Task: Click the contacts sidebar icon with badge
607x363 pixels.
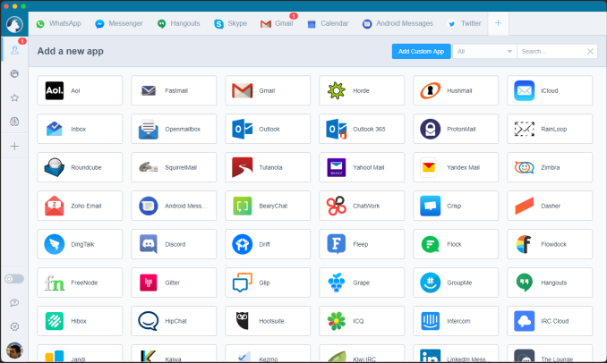Action: pyautogui.click(x=14, y=50)
